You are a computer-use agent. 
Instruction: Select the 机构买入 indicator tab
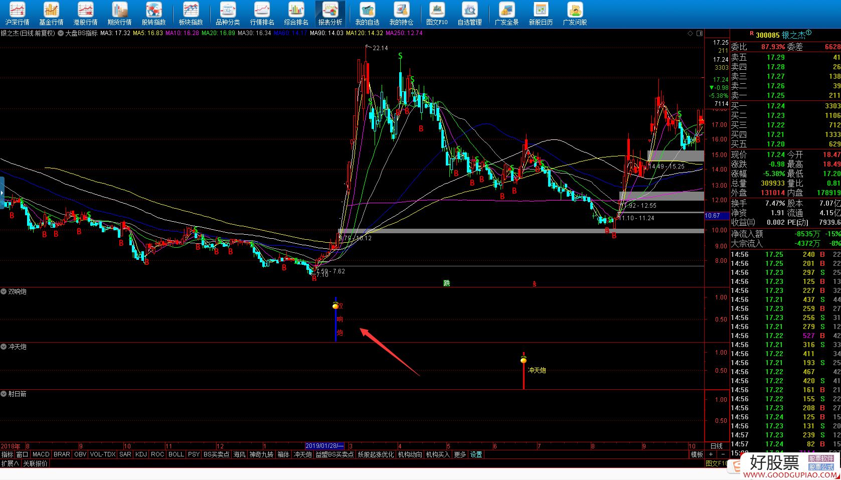437,454
